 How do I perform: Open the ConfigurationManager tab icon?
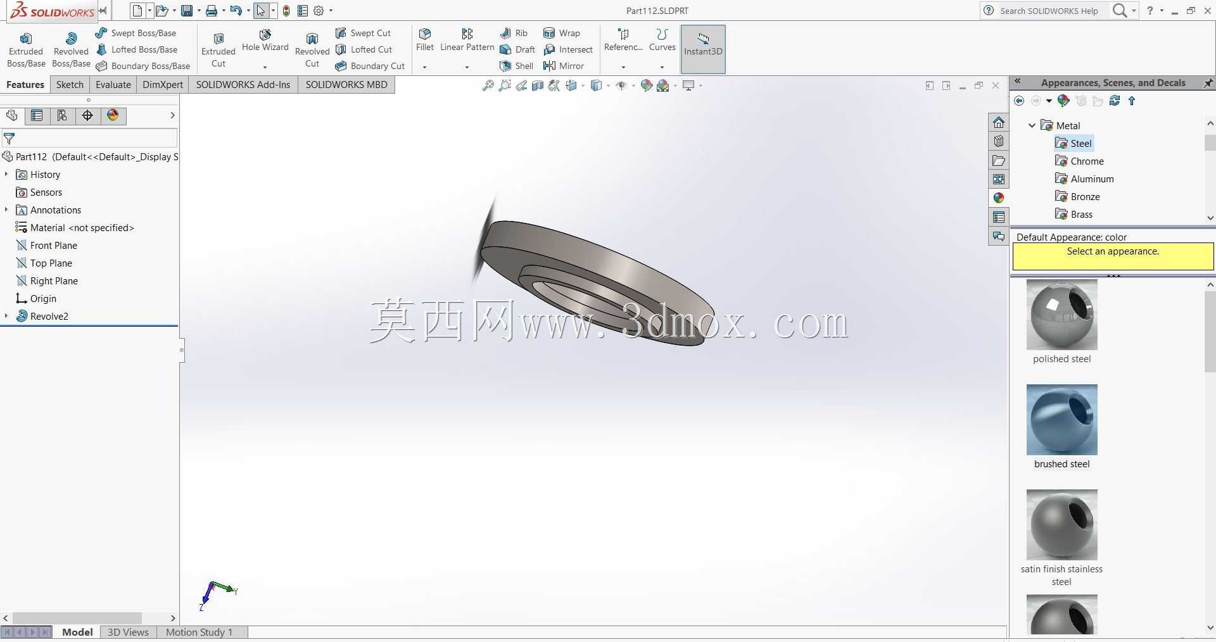tap(62, 115)
